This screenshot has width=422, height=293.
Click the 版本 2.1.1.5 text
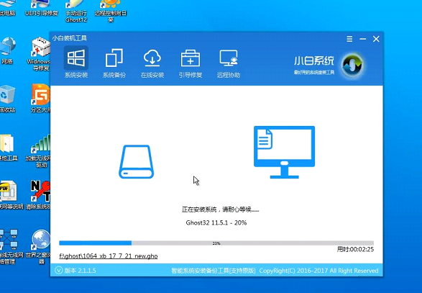pos(80,271)
